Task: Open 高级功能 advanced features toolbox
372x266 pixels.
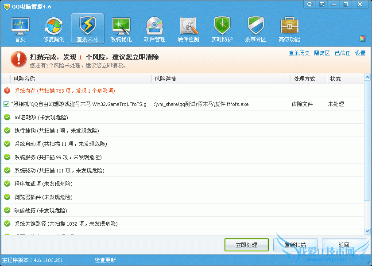Action: click(290, 29)
